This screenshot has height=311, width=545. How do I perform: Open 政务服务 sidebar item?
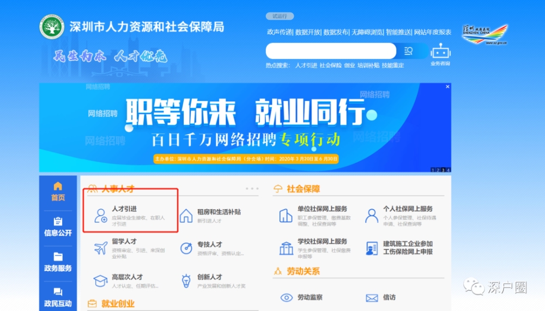click(x=58, y=262)
